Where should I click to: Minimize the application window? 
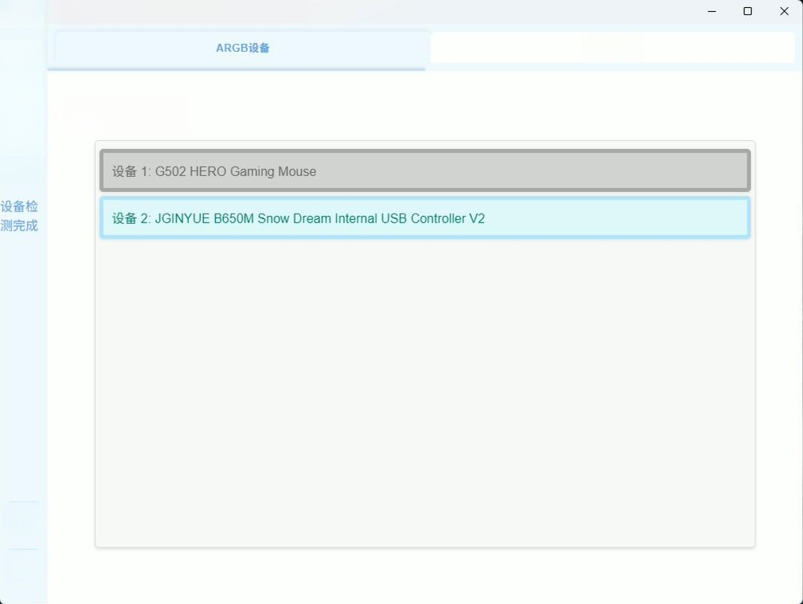712,11
